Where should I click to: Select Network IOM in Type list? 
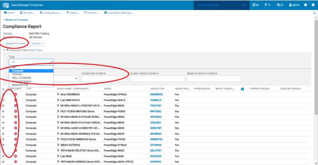[x=31, y=85]
